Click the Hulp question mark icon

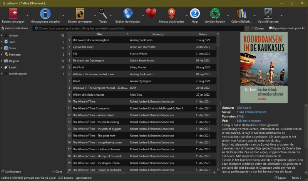(195, 13)
